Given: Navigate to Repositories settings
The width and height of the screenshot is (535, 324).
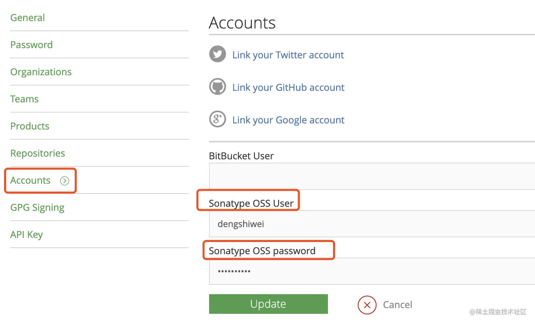Looking at the screenshot, I should pyautogui.click(x=38, y=153).
